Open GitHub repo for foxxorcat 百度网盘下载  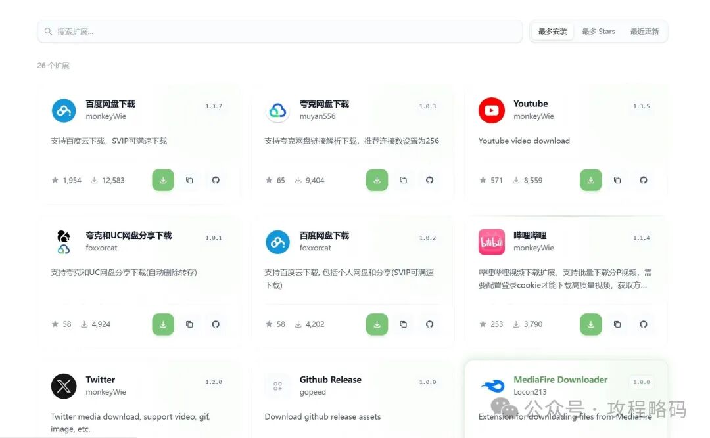coord(429,324)
